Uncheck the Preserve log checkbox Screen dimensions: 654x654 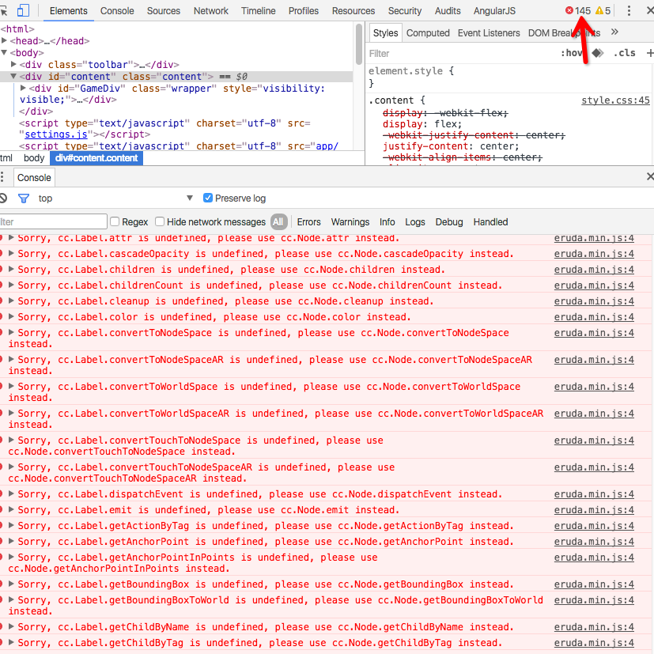208,198
